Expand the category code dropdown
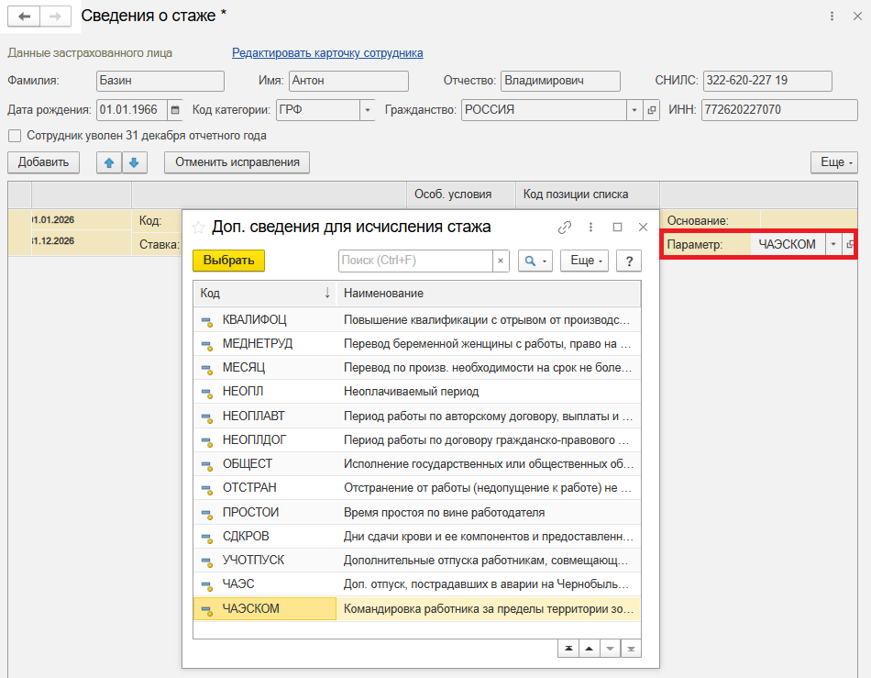871x678 pixels. tap(368, 110)
